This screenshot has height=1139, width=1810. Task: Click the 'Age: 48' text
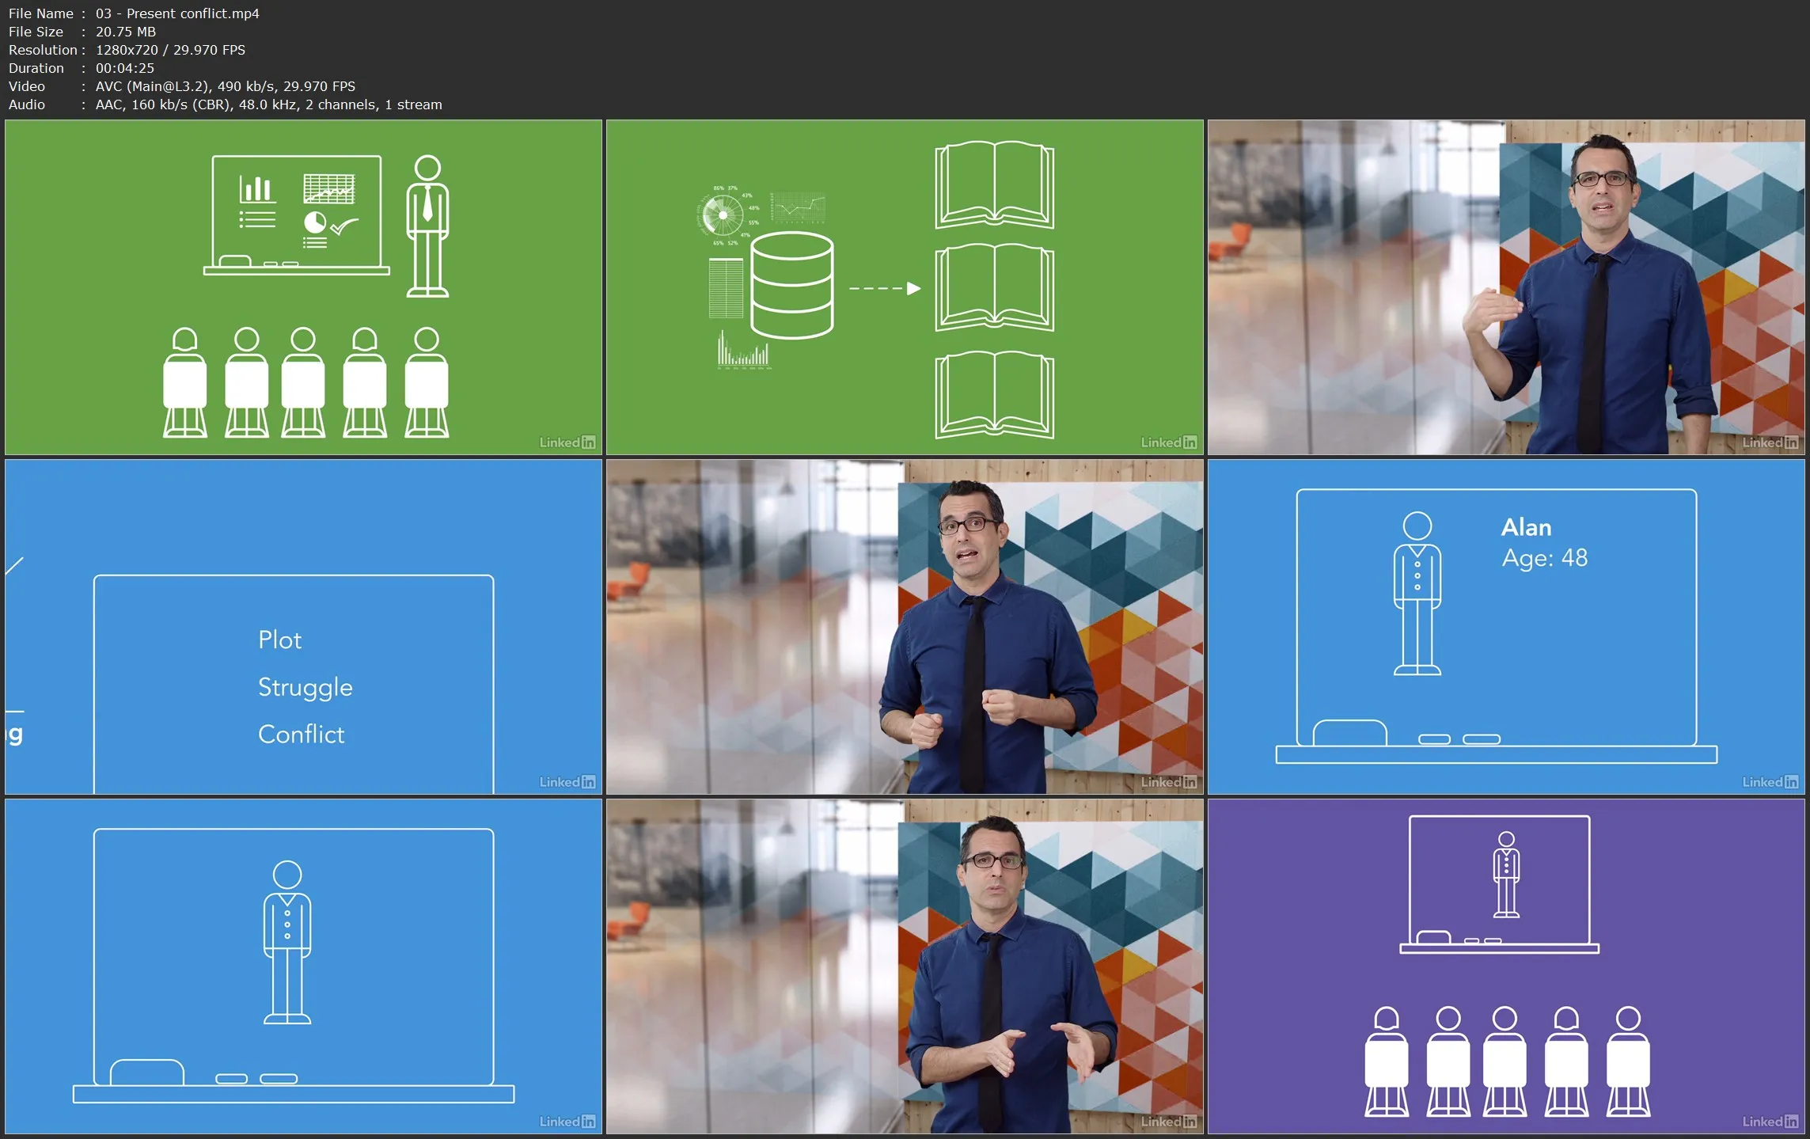[1545, 558]
